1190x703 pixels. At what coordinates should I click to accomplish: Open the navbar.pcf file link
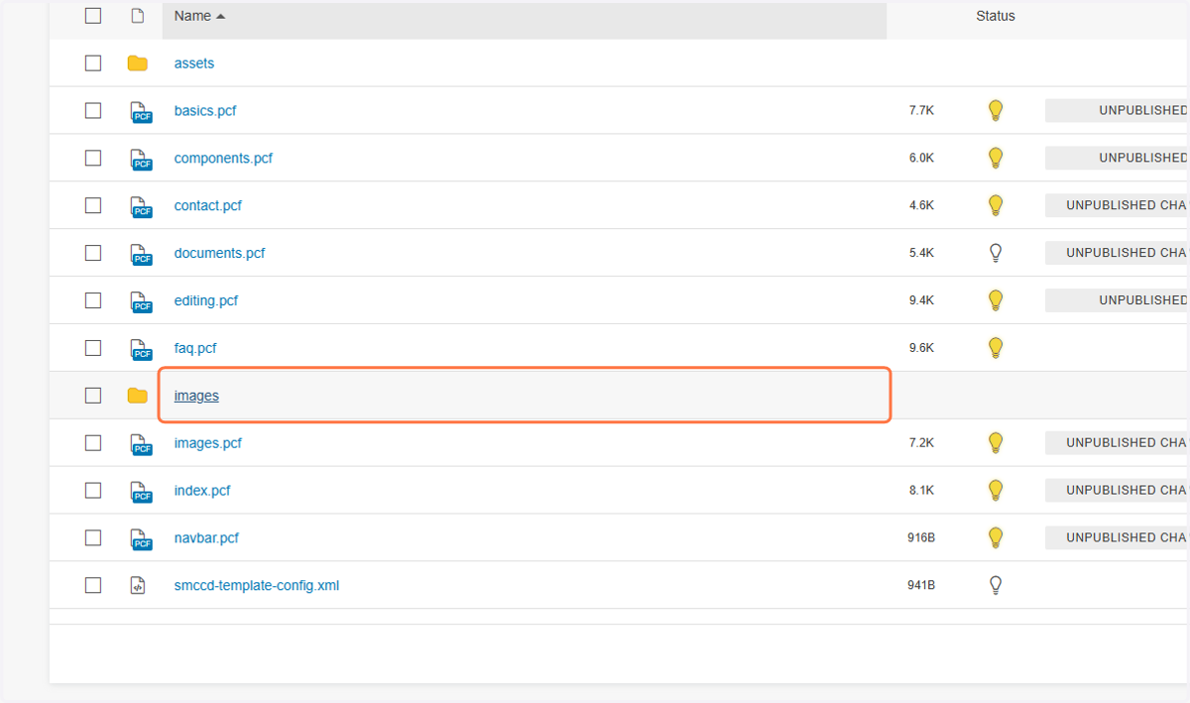click(206, 537)
